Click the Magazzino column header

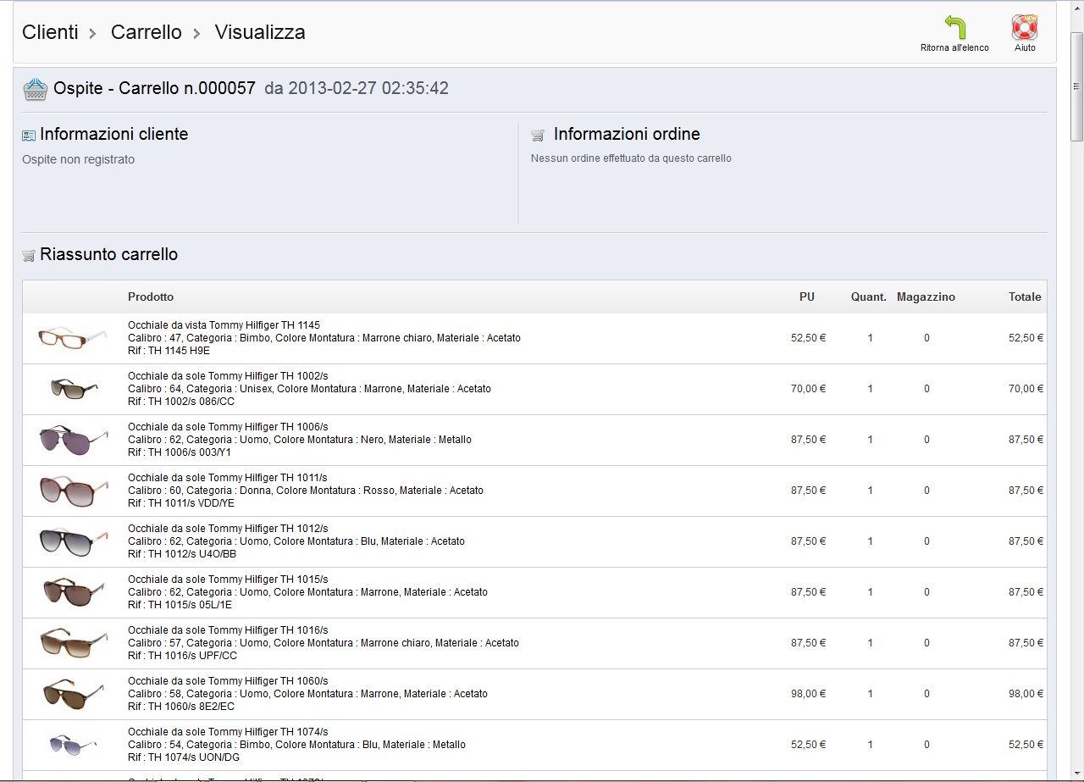pyautogui.click(x=926, y=297)
